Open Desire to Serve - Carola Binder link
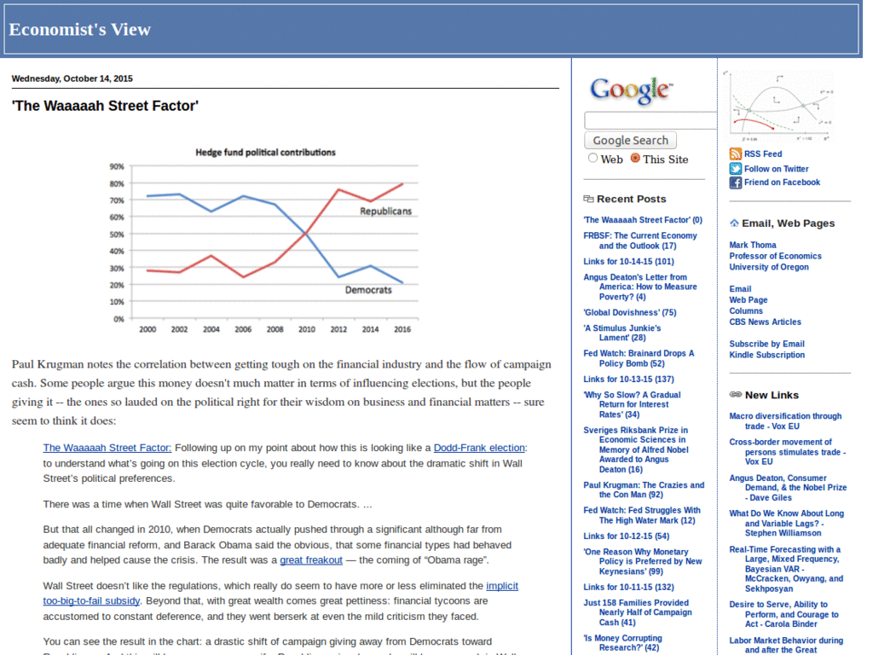This screenshot has width=873, height=655. tap(784, 614)
